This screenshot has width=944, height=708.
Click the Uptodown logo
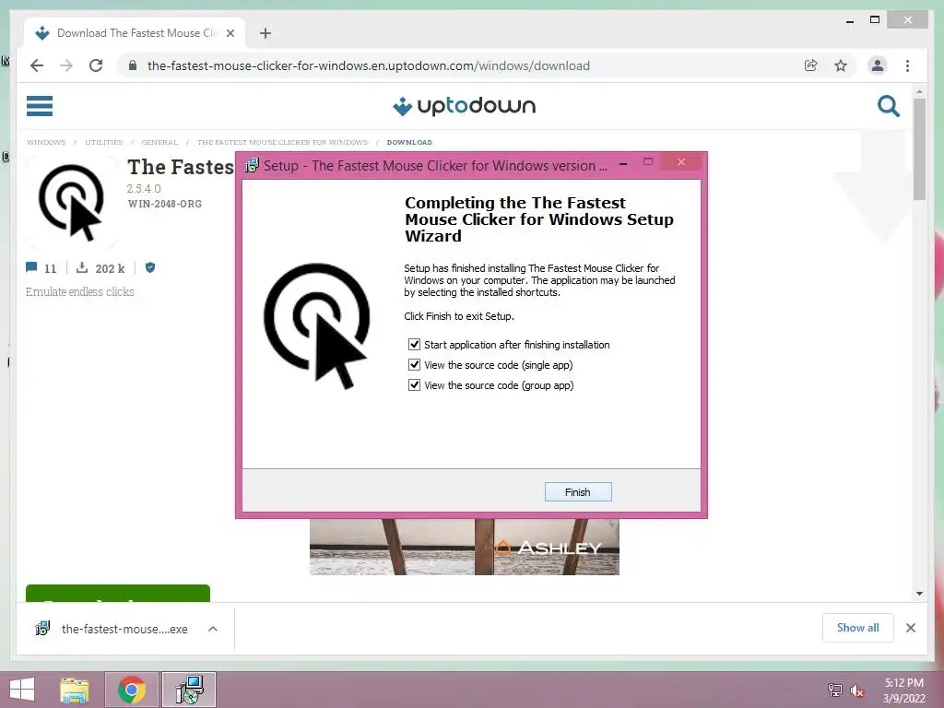coord(465,106)
